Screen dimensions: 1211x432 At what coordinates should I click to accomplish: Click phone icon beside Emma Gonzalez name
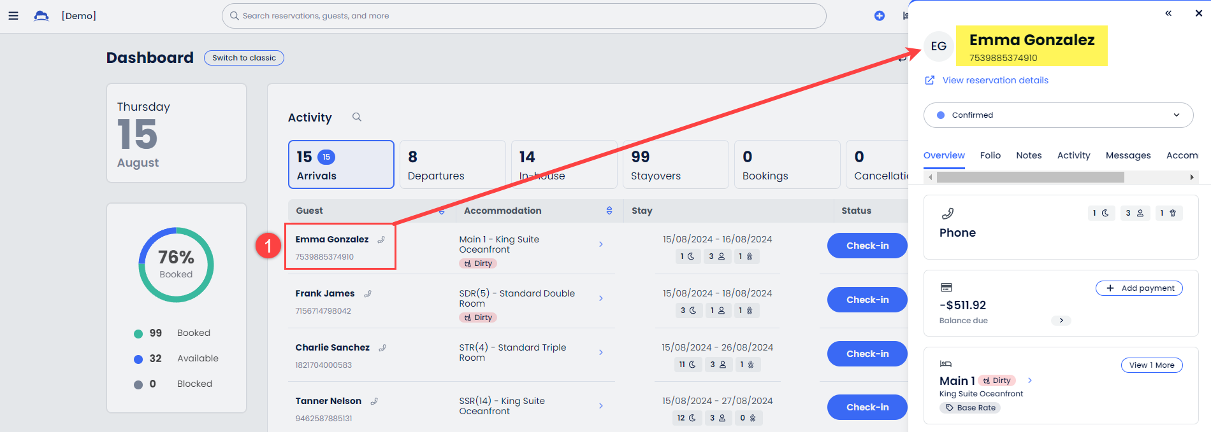(x=381, y=240)
